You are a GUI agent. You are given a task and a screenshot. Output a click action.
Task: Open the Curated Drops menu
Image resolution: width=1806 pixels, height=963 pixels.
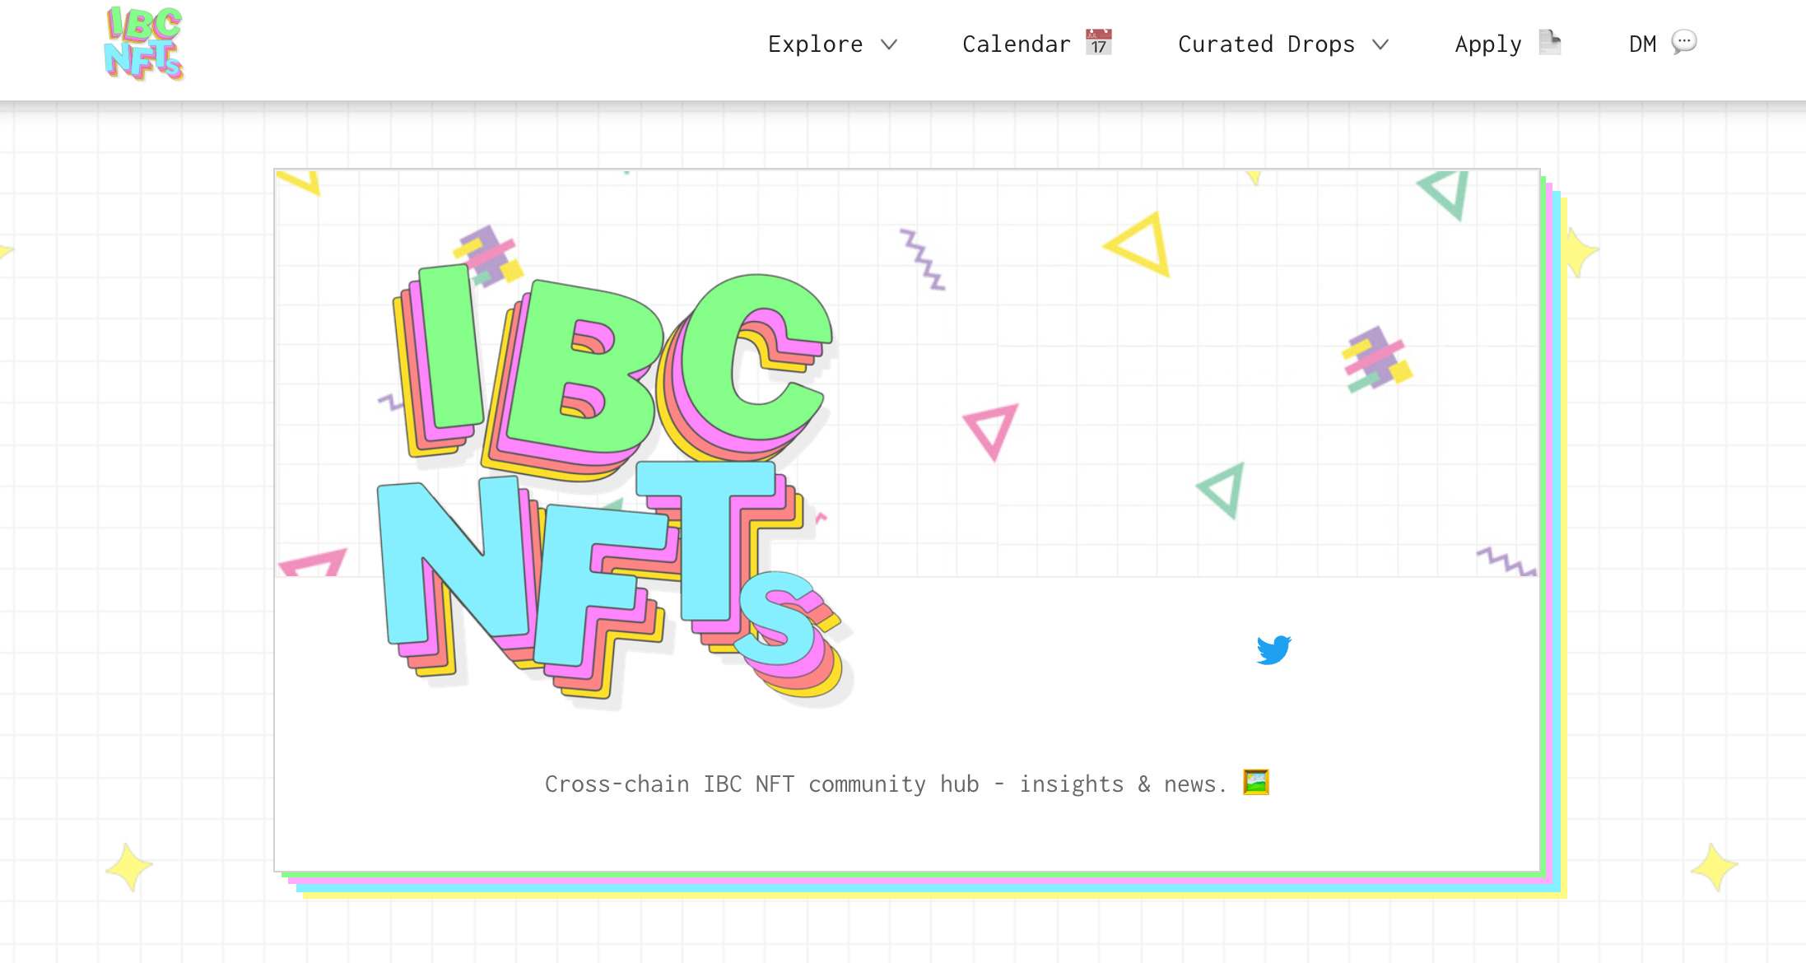click(x=1266, y=44)
